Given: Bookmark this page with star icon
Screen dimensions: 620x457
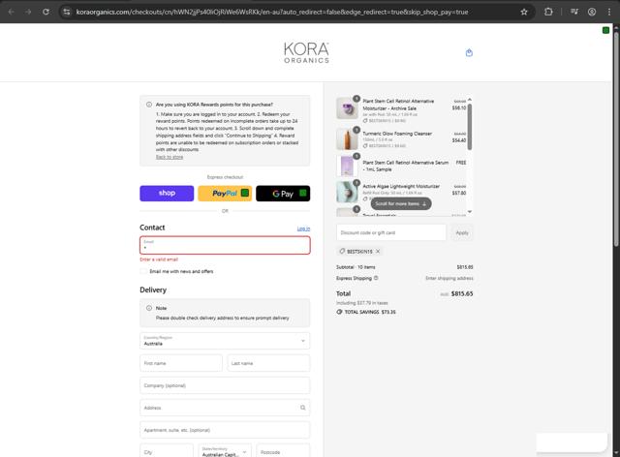Looking at the screenshot, I should [524, 12].
